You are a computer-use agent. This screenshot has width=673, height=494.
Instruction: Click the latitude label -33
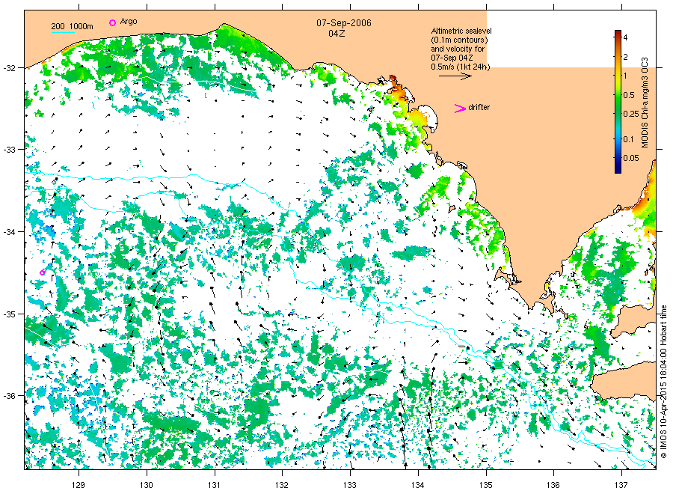[10, 150]
